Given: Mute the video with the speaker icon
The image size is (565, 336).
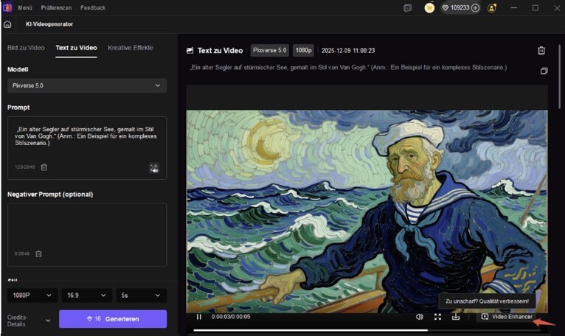Looking at the screenshot, I should coord(420,317).
